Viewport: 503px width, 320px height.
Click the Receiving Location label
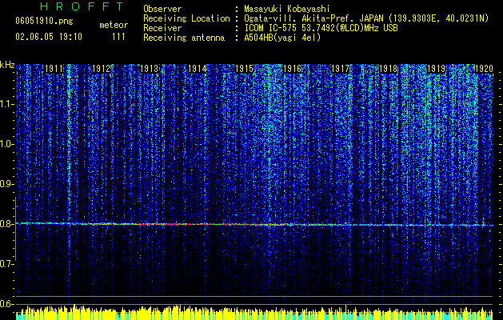click(186, 19)
